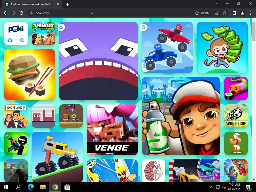Open the burger and sushi game tile
The width and height of the screenshot is (256, 192).
coord(30,75)
